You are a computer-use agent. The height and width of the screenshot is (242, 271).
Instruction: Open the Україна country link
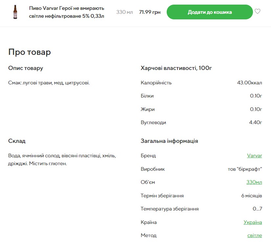253,222
